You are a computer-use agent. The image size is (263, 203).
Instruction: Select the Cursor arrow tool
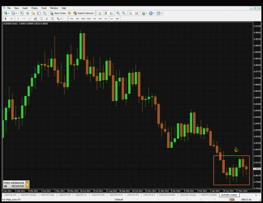point(5,19)
